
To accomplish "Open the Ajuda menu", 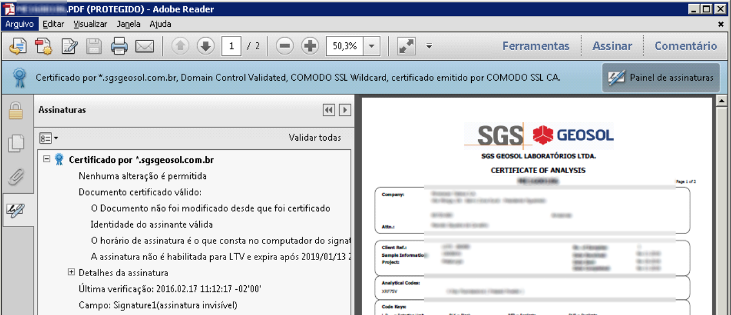I will (160, 24).
